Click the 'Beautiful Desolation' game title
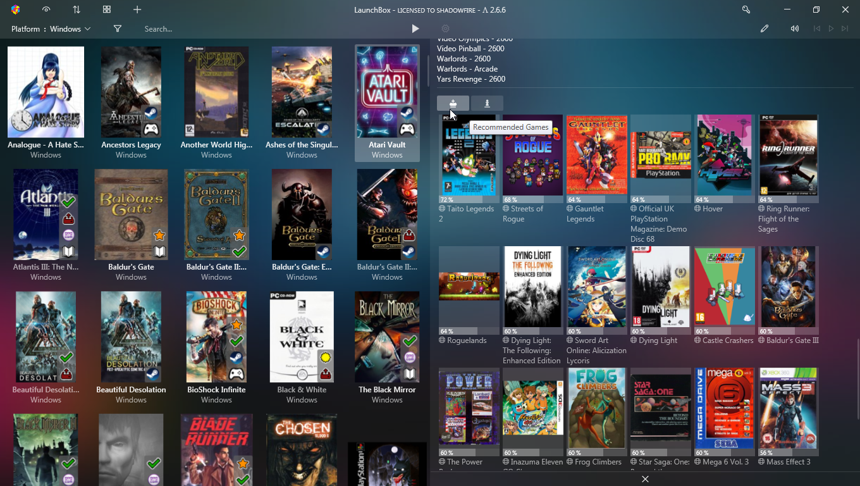 [x=131, y=390]
